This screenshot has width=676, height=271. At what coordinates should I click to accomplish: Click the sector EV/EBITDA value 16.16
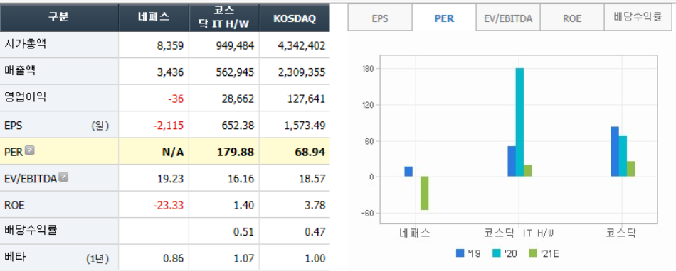click(242, 179)
